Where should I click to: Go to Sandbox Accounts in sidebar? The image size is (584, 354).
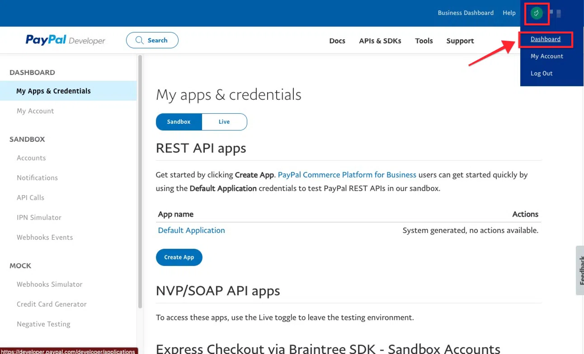coord(31,158)
